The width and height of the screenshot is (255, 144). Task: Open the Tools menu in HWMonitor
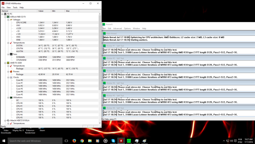(15, 8)
